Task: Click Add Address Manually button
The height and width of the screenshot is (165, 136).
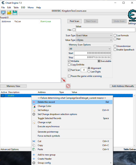Action: click(x=123, y=86)
